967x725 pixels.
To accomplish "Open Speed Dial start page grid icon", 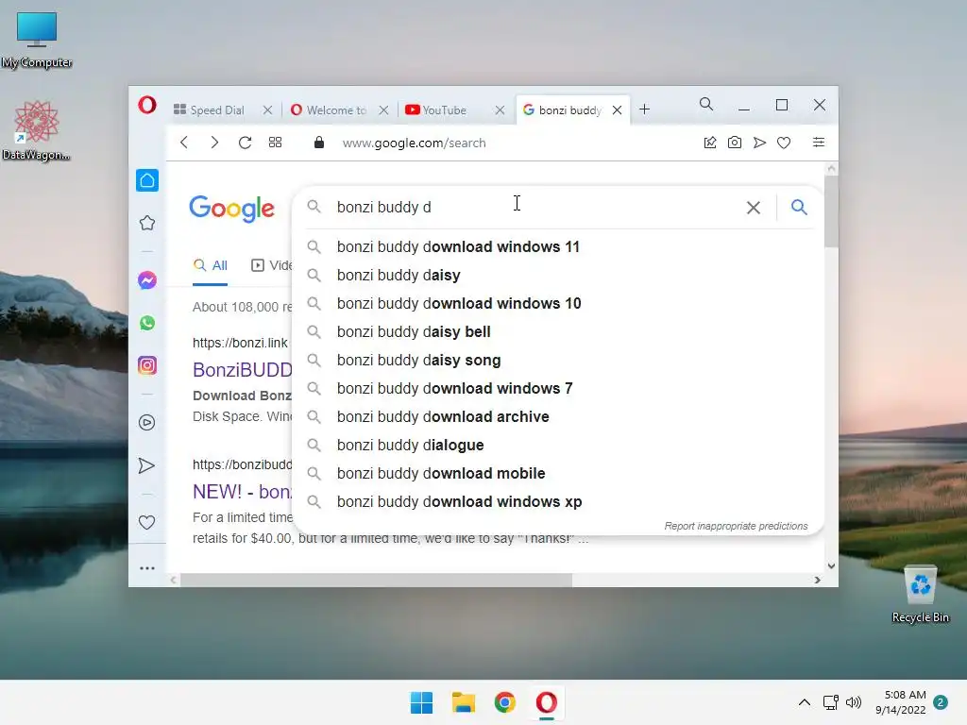I will [275, 143].
